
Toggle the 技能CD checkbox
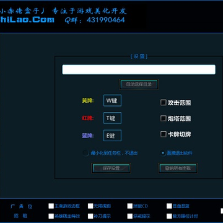(x=130, y=206)
